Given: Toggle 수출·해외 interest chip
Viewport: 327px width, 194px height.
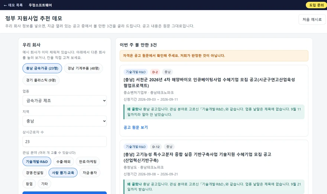Looking at the screenshot, I should [64, 161].
